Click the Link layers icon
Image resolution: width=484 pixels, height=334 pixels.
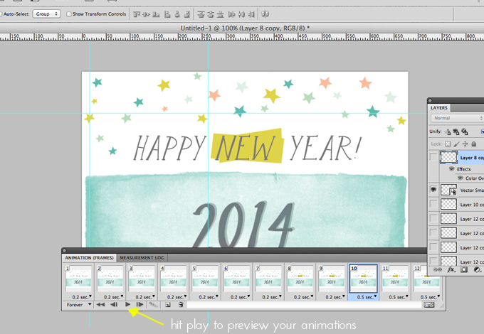click(x=438, y=269)
